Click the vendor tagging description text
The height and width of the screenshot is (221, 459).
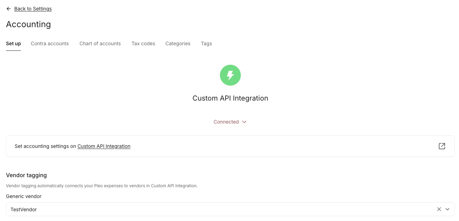coord(102,186)
